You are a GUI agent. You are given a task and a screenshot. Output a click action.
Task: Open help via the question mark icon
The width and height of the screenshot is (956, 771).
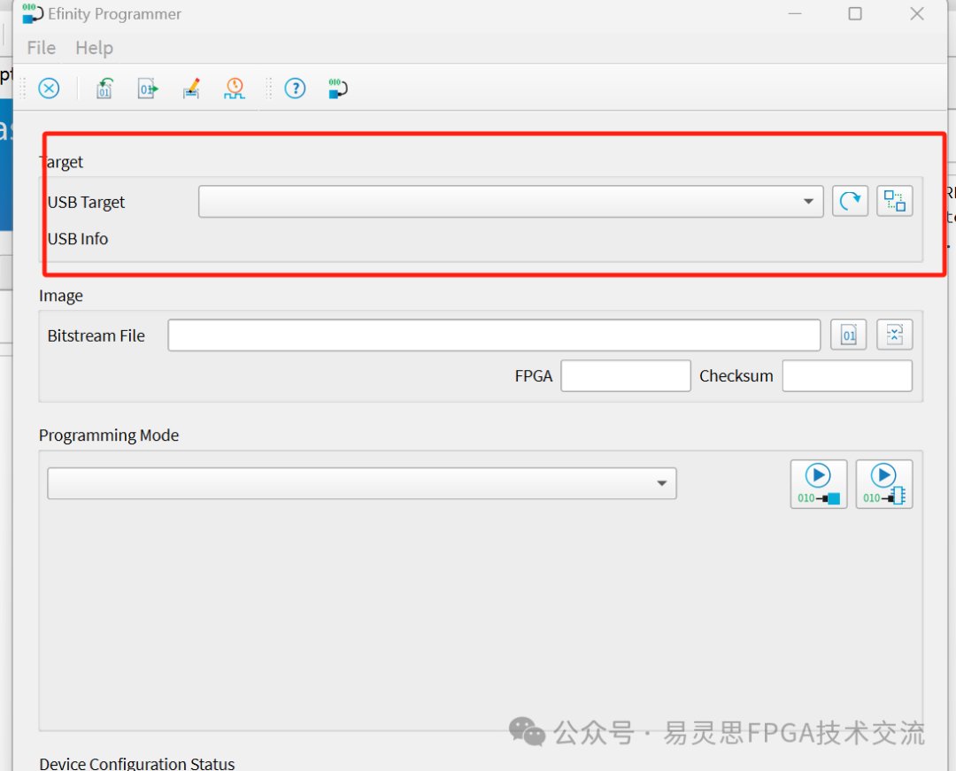(x=295, y=89)
